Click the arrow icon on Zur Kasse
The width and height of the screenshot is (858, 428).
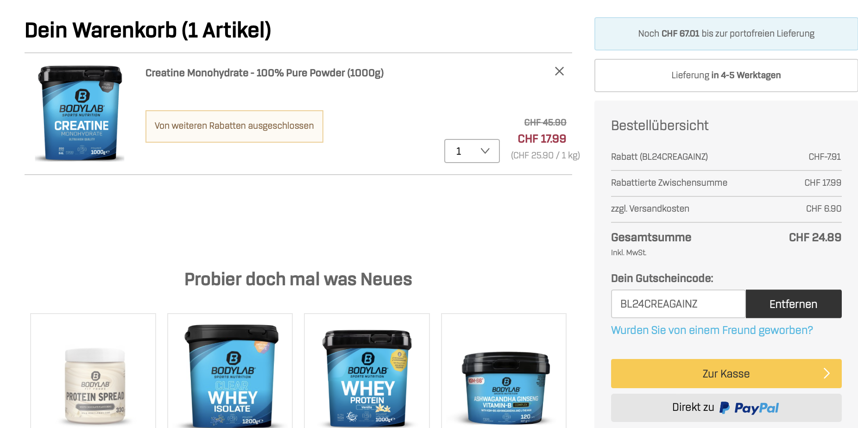[x=826, y=373]
